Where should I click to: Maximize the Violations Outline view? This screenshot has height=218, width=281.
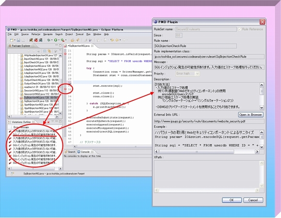60,122
